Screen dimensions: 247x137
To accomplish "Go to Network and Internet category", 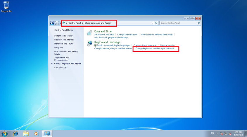I will pos(64,40).
